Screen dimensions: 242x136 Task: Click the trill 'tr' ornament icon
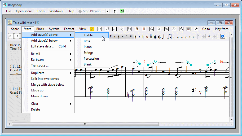115,29
